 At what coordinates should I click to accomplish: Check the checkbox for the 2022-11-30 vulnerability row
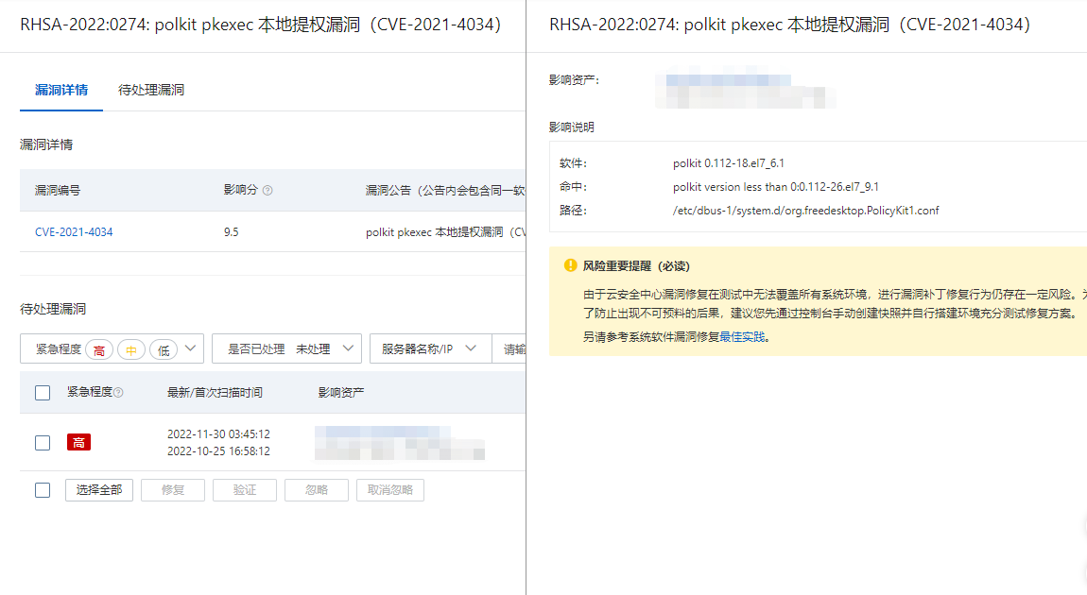pos(42,442)
